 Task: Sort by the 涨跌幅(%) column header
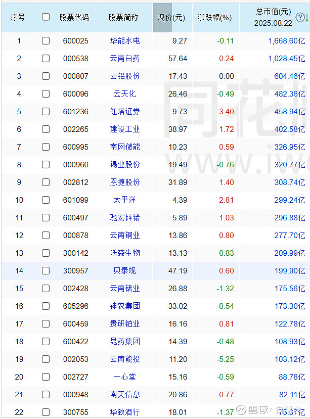(214, 18)
